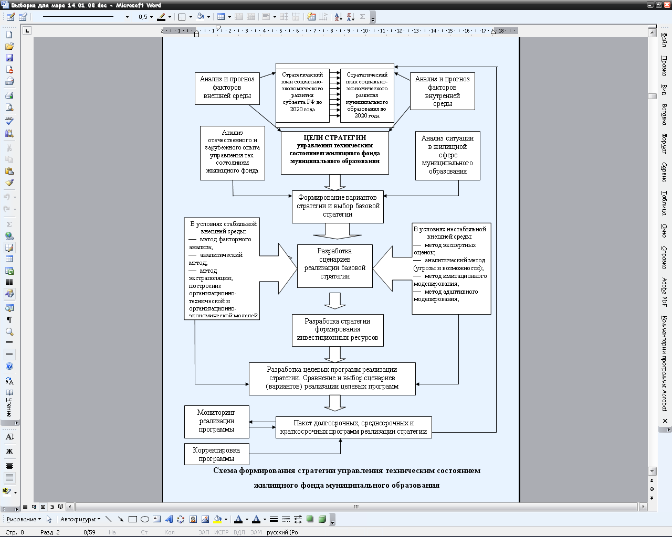Screen dimensions: 672x537
Task: Expand the Border Color dropdown arrow
Action: click(170, 17)
